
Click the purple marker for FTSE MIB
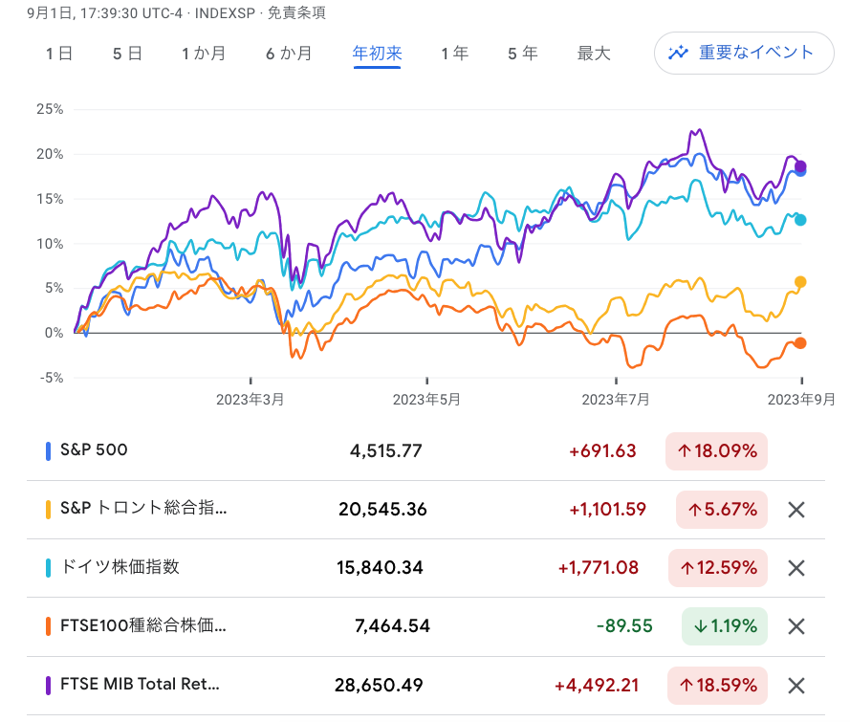pyautogui.click(x=48, y=686)
